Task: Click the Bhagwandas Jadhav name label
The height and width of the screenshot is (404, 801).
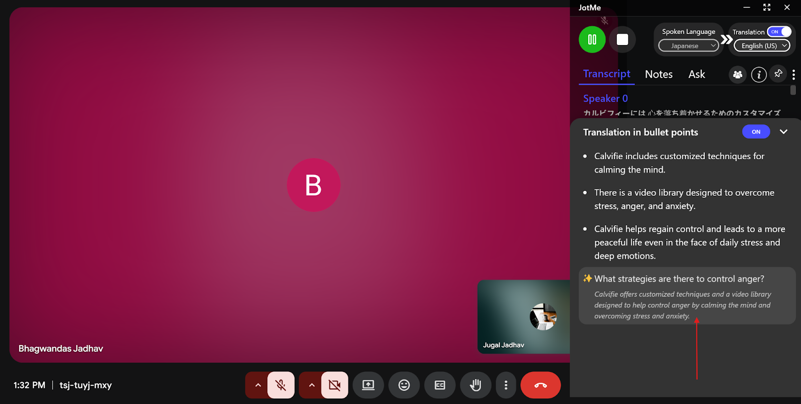Action: (61, 348)
